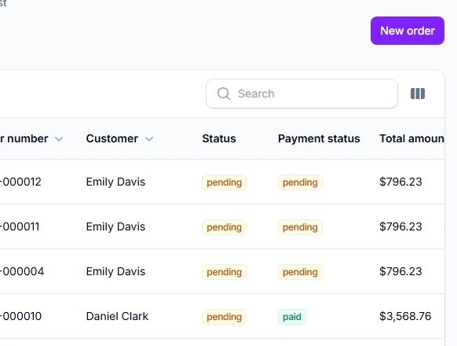
Task: Sort by the Customer column chevron
Action: [x=149, y=139]
